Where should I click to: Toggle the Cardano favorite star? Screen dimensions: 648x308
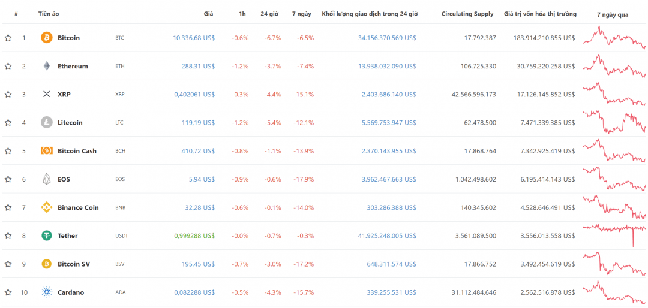8,292
